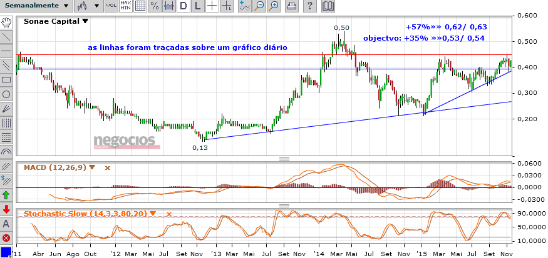Enable the crosshair with L label
Screen dimensions: 548x258
pos(227,6)
